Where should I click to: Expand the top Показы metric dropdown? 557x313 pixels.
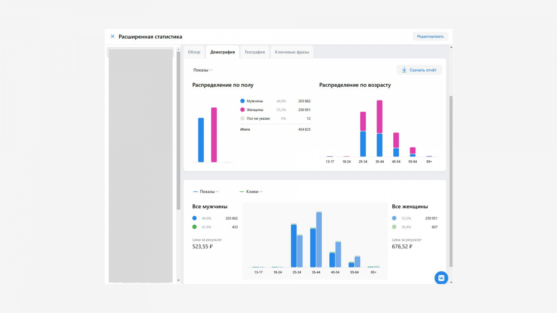point(203,70)
